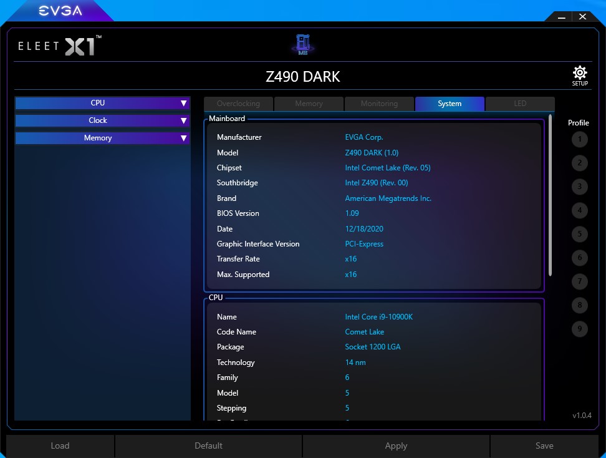Viewport: 606px width, 458px height.
Task: Click the MB motherboard icon
Action: pos(302,44)
